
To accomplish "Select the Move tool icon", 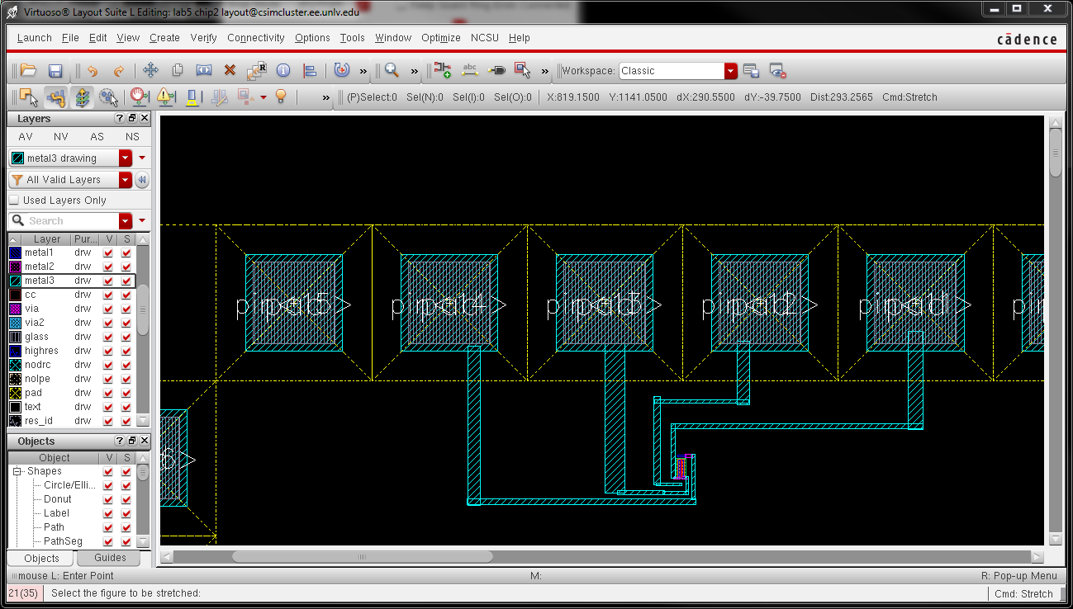I will [150, 71].
